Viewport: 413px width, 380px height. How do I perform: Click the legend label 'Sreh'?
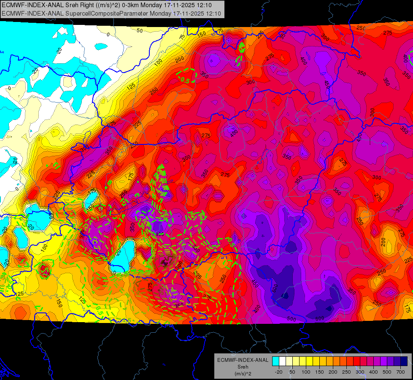pos(243,367)
